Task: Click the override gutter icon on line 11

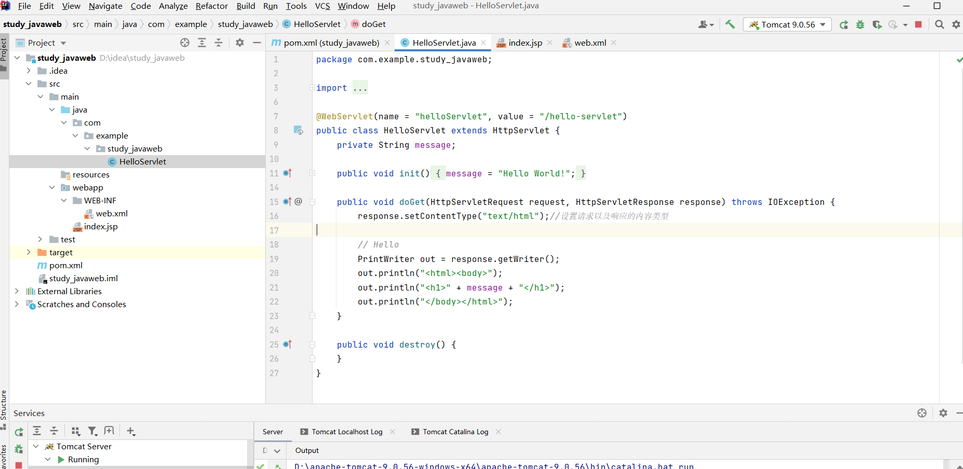Action: pyautogui.click(x=288, y=173)
